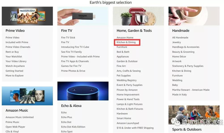Image resolution: width=224 pixels, height=133 pixels.
Task: Open Introducing Fire TV Cube link
Action: (x=75, y=47)
